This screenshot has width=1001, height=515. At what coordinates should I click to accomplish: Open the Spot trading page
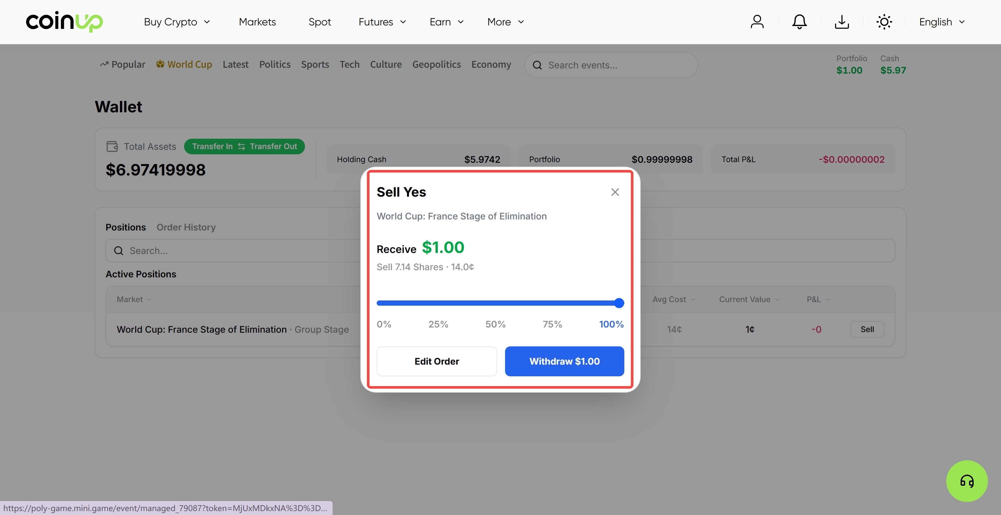coord(319,22)
